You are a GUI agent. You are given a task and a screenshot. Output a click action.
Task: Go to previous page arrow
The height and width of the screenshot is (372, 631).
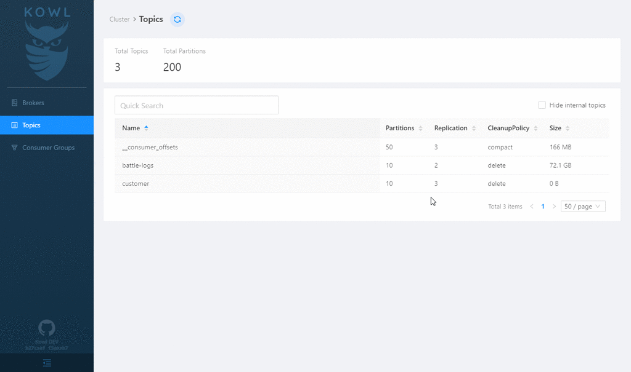532,206
